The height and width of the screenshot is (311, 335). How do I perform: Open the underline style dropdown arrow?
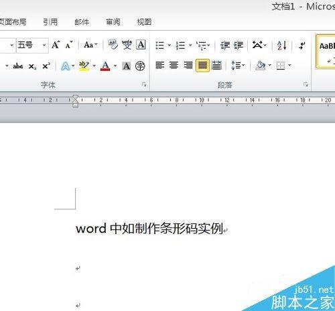(7, 66)
